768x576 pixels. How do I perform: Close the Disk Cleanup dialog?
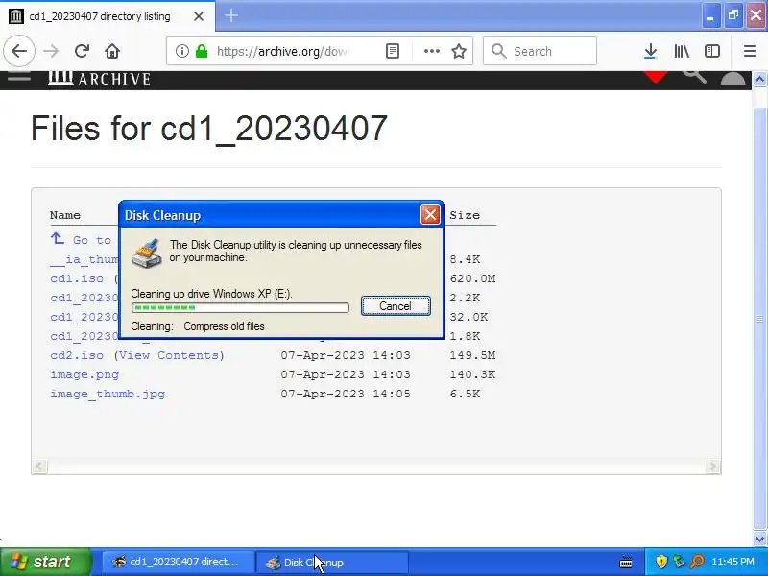tap(430, 214)
